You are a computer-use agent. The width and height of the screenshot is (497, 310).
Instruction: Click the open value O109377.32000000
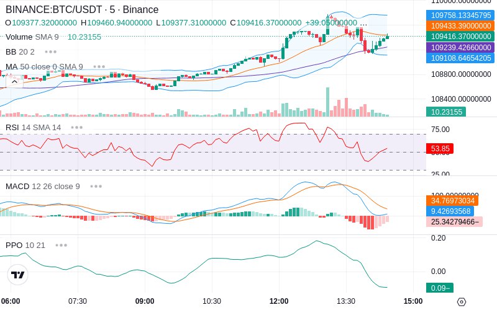click(x=41, y=23)
